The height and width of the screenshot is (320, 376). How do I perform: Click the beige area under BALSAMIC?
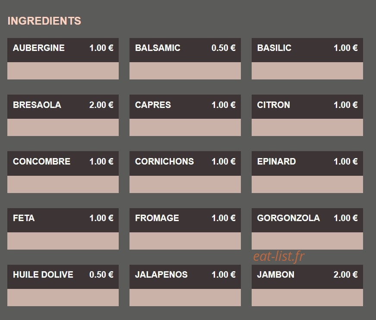[185, 71]
